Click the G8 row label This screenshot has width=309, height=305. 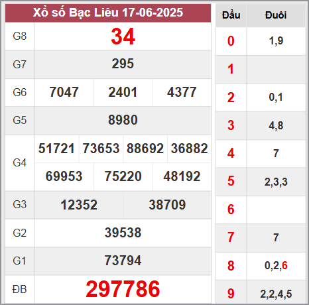point(20,36)
